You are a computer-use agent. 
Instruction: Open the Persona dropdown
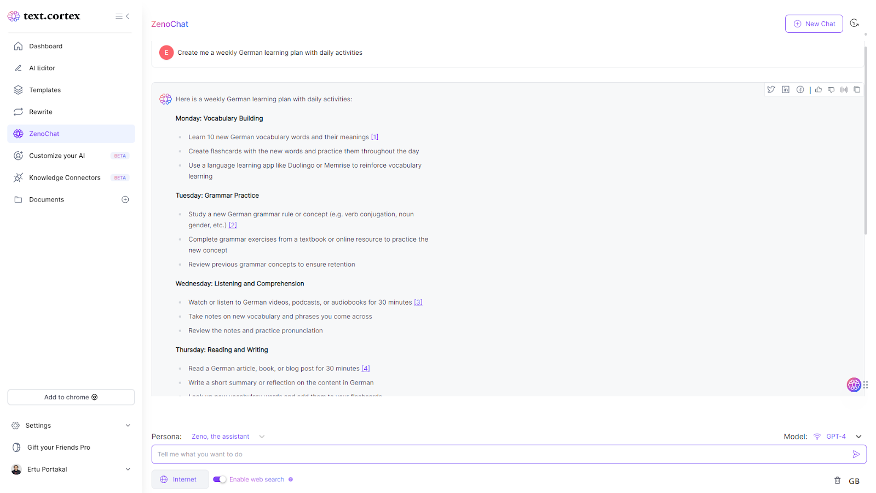click(x=228, y=437)
